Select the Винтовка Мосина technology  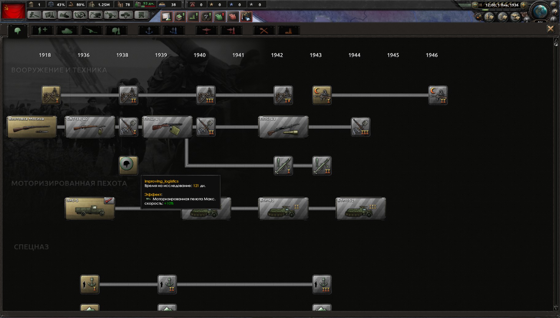click(x=32, y=127)
